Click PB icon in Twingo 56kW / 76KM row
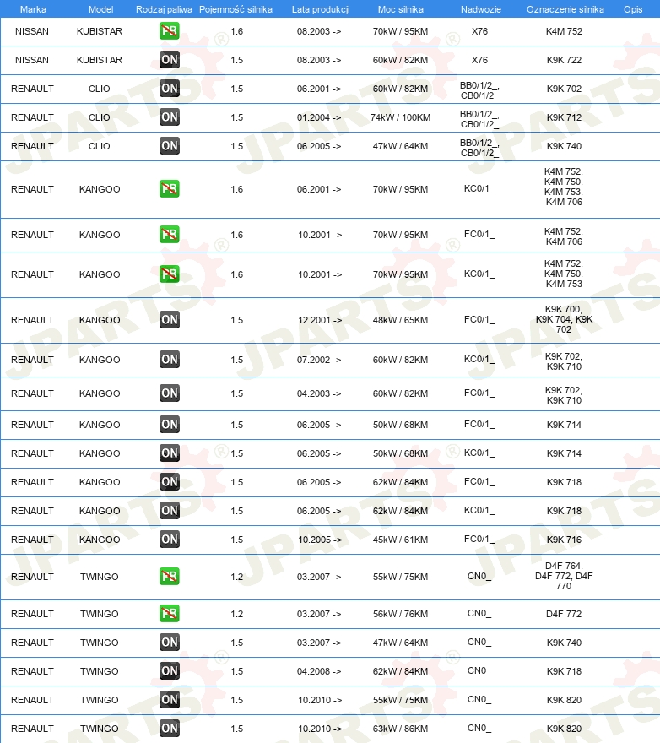This screenshot has height=743, width=660. click(169, 614)
